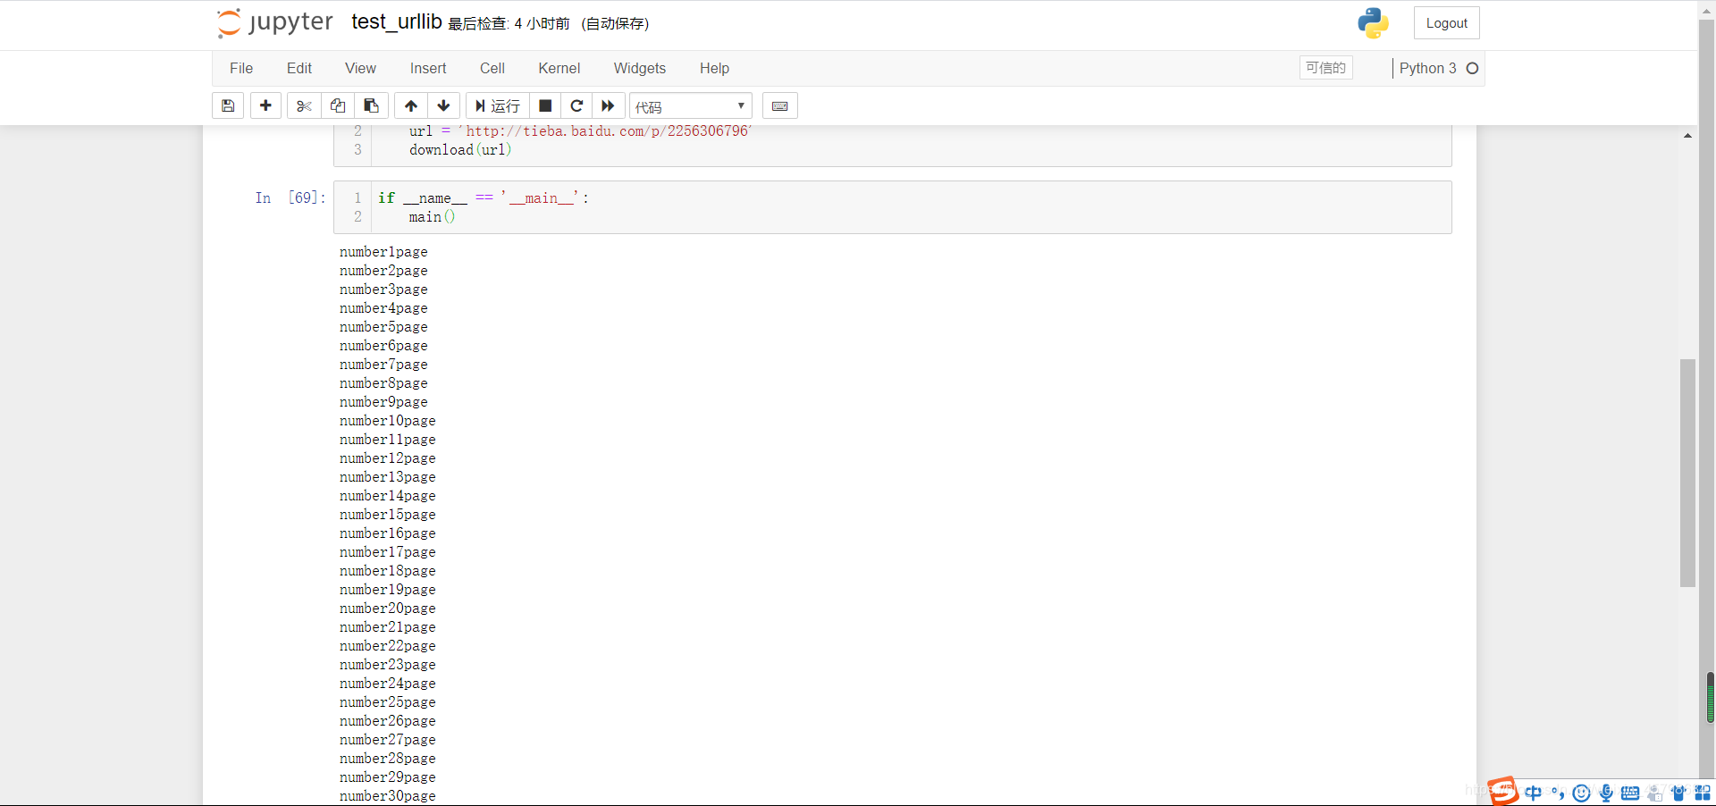Open the command palette keyboard icon
Image resolution: width=1716 pixels, height=806 pixels.
778,105
